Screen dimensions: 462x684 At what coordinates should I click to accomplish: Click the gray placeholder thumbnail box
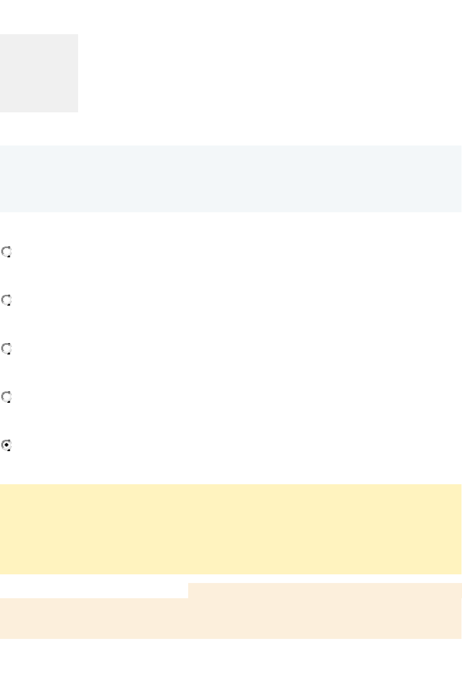coord(39,73)
